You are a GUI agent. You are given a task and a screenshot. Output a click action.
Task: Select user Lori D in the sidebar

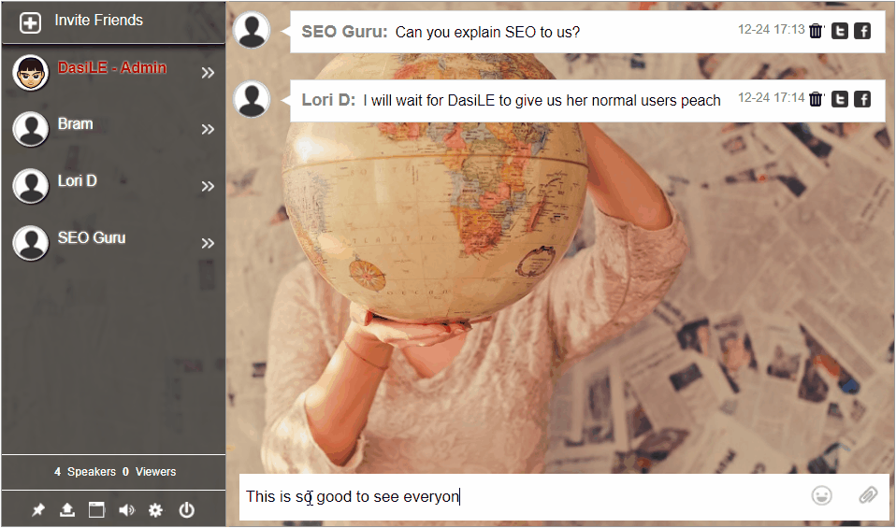(77, 181)
